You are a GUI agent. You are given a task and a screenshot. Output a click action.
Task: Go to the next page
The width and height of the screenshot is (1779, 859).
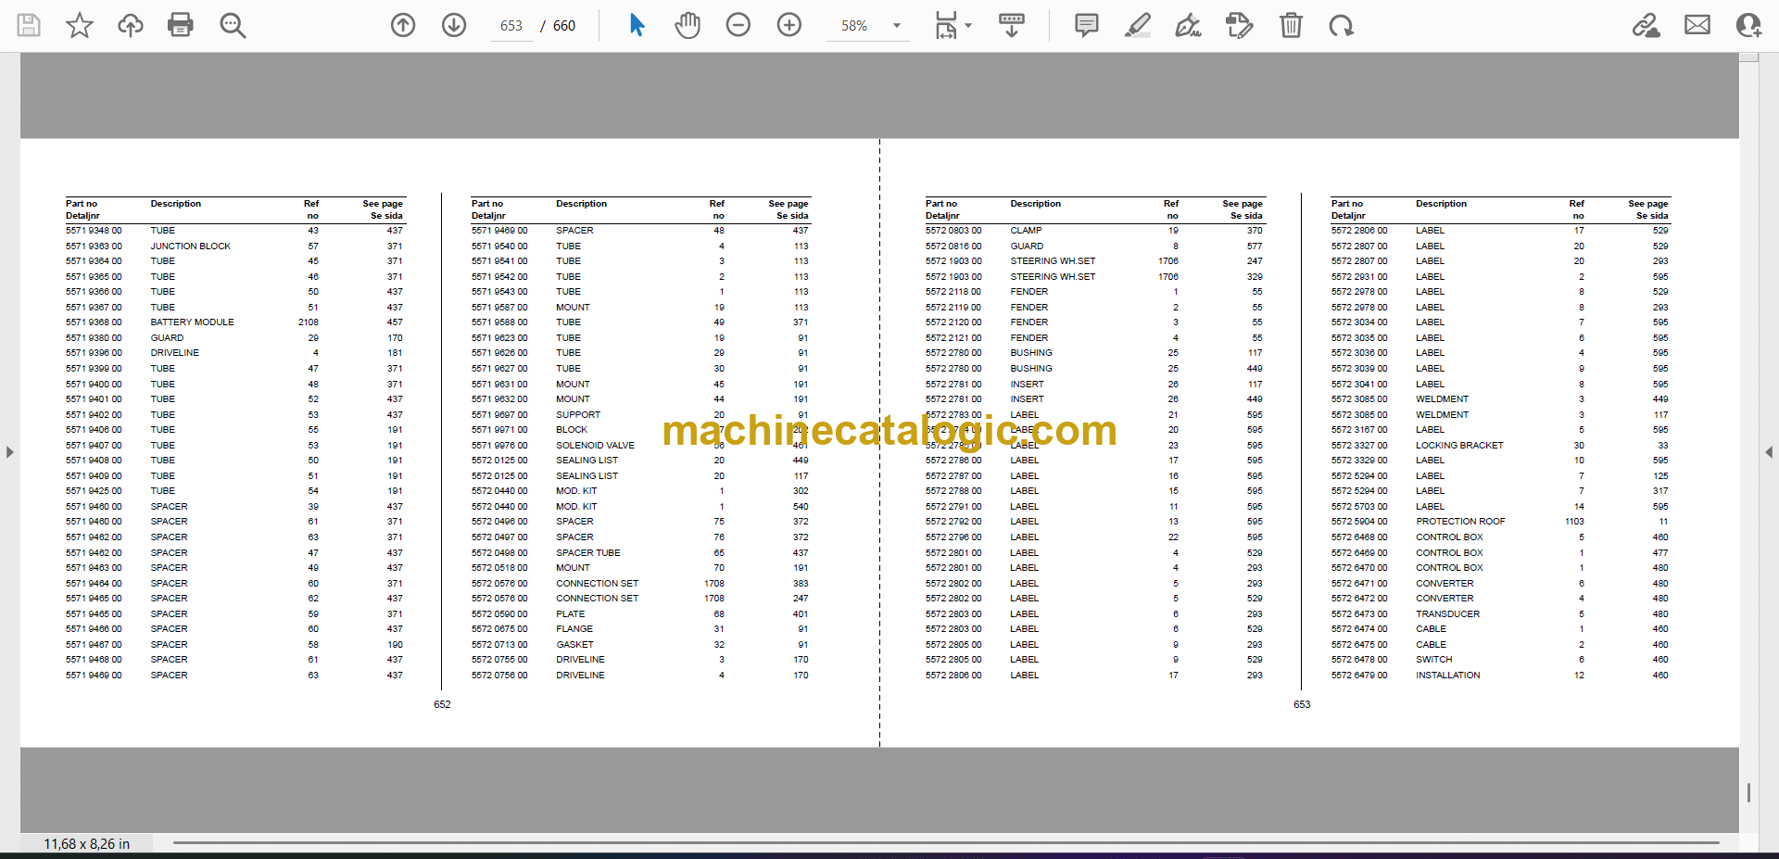tap(454, 25)
